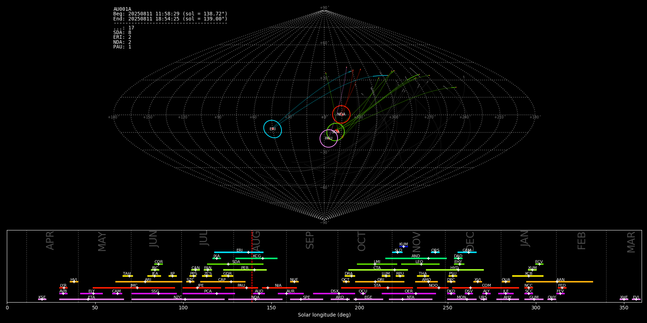Click the cyan ERI radiant circle on sky map
Screen dimensions: 647x323
(x=272, y=129)
